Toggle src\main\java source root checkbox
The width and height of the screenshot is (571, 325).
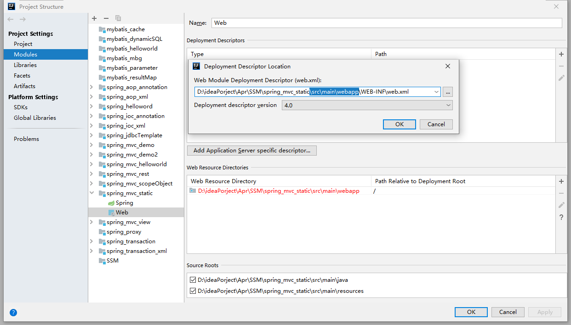[193, 280]
